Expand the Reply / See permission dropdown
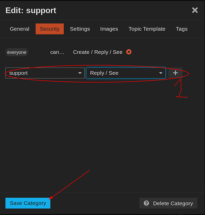The width and height of the screenshot is (205, 215). (x=126, y=73)
